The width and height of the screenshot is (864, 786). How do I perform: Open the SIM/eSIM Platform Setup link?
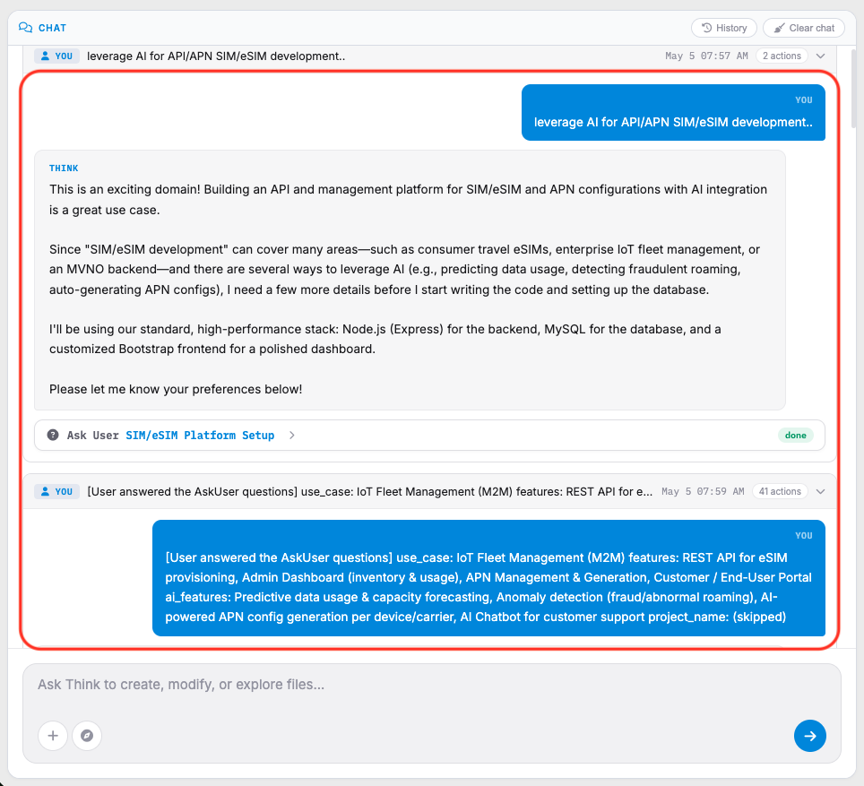(200, 435)
